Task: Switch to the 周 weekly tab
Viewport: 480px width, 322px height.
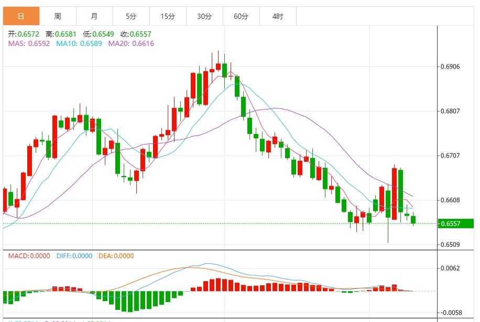Action: [58, 16]
